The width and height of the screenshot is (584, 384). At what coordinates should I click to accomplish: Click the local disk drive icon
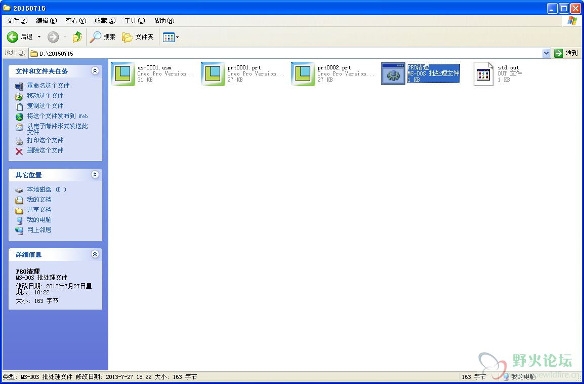(x=19, y=190)
